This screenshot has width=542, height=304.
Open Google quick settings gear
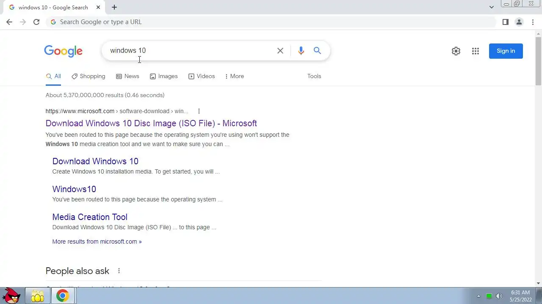pyautogui.click(x=456, y=51)
